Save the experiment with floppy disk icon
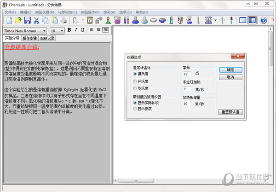This screenshot has height=192, width=276. coord(27,20)
